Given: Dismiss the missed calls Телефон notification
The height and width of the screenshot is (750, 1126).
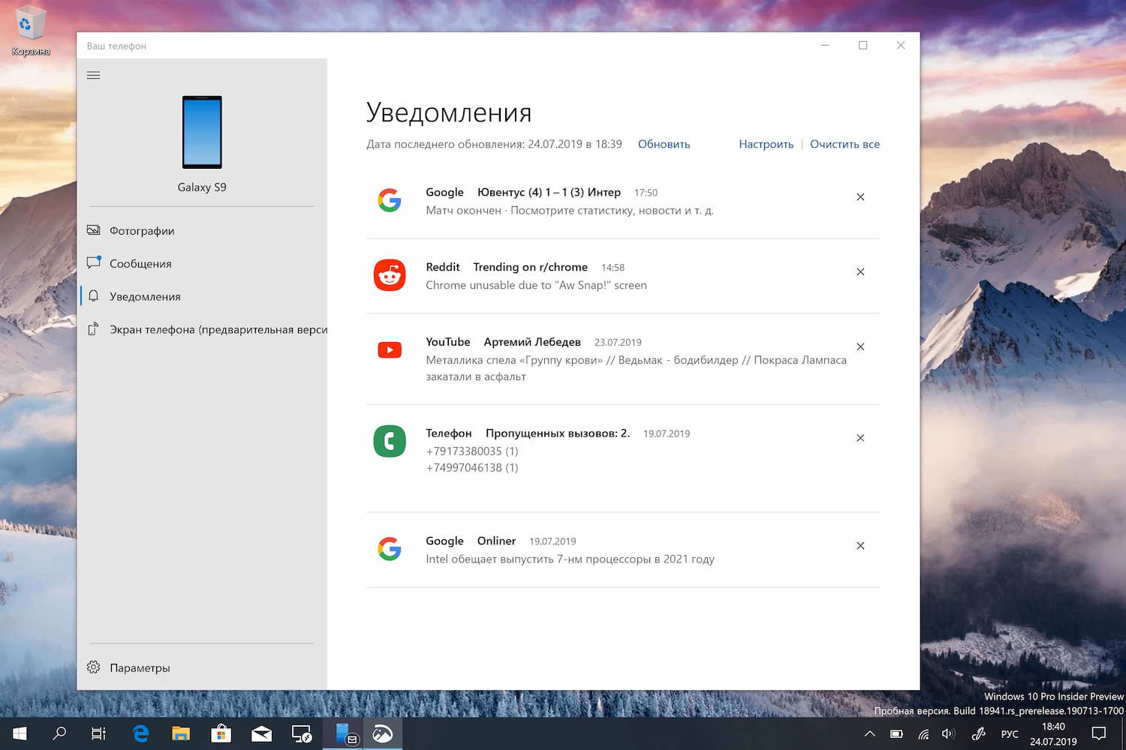Looking at the screenshot, I should point(860,438).
